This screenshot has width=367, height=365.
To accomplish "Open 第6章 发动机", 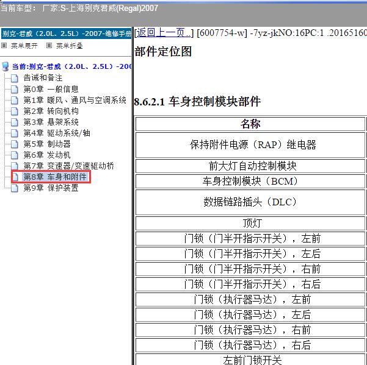I will pos(47,155).
